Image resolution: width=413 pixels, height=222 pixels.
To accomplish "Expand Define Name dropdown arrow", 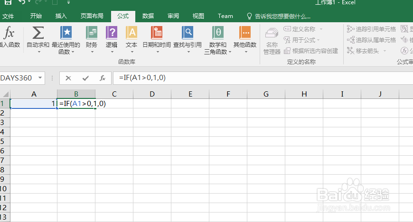I will 321,29.
